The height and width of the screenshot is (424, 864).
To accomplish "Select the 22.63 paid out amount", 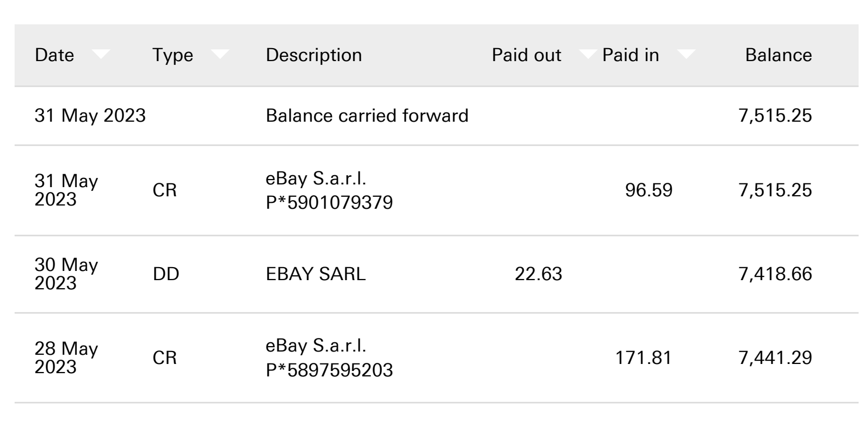I will (x=539, y=274).
